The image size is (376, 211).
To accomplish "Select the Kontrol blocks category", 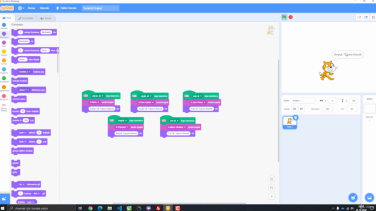I will point(4,62).
